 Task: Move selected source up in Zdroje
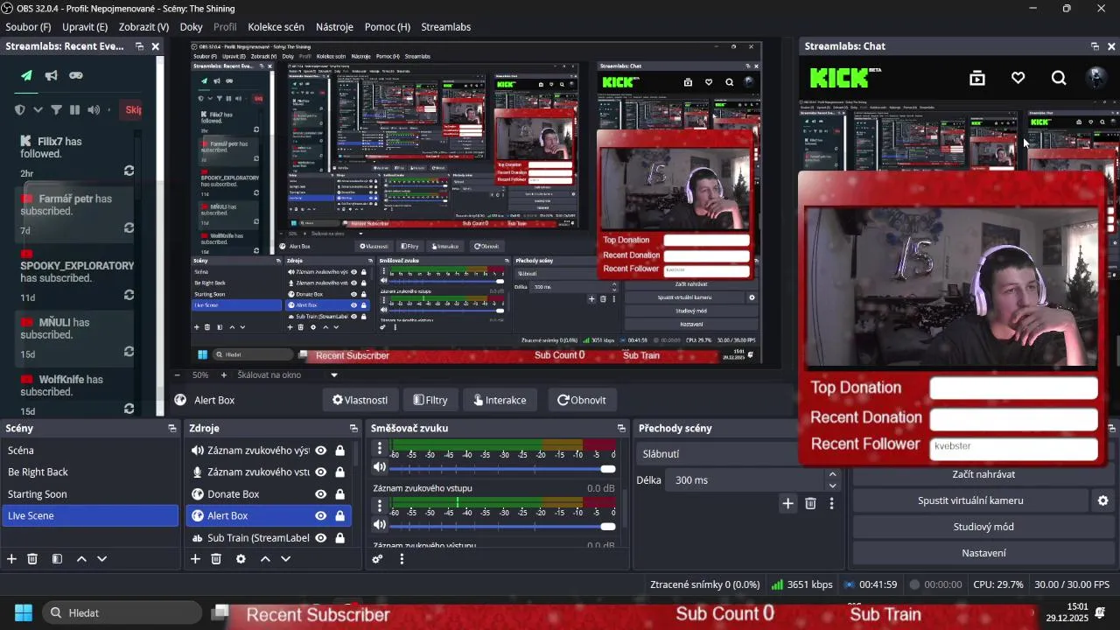pos(265,558)
